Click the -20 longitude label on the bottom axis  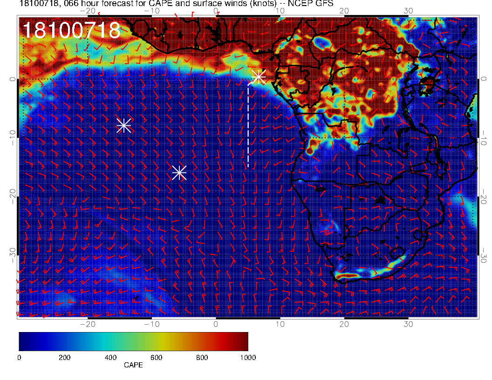tap(88, 324)
